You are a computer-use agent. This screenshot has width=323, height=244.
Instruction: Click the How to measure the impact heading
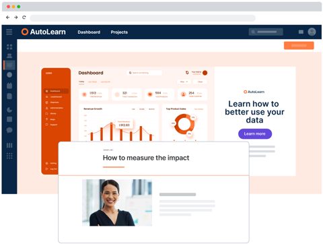146,158
